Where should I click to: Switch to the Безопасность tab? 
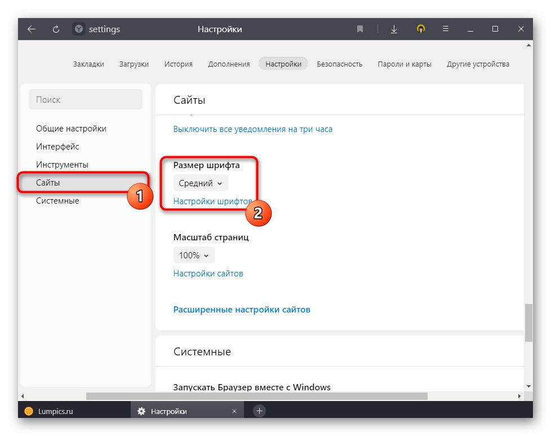tap(340, 64)
